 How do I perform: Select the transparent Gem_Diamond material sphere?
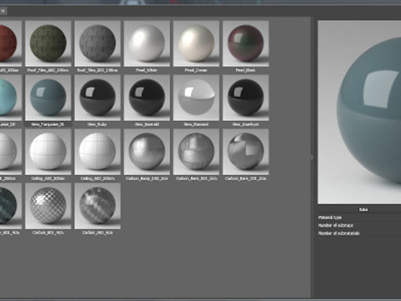[x=196, y=98]
